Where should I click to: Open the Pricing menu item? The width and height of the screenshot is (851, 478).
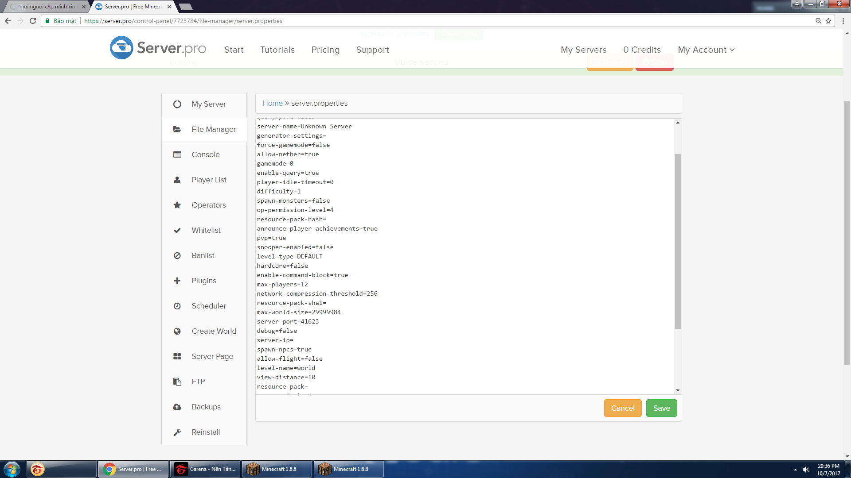(325, 50)
